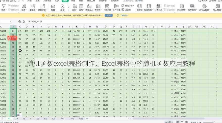Click the horizontal scrollbar thumb
This screenshot has height=123, width=222.
[x=168, y=118]
